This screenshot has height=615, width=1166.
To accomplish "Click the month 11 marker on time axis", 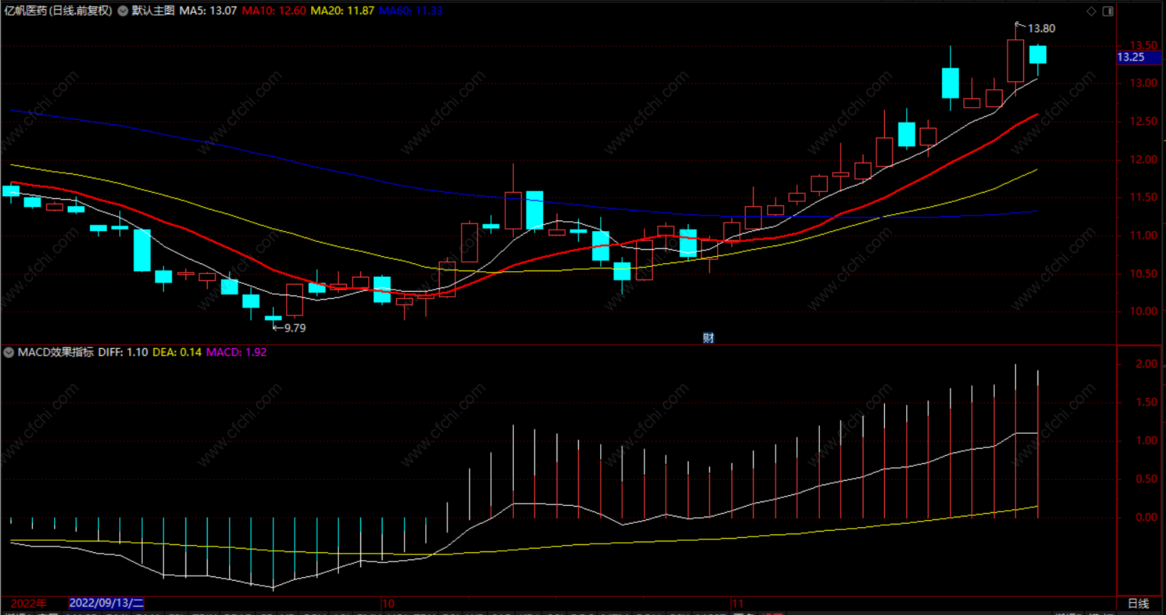I will point(737,604).
